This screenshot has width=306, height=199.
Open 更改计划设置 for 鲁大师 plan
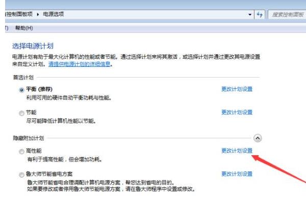coord(237,174)
